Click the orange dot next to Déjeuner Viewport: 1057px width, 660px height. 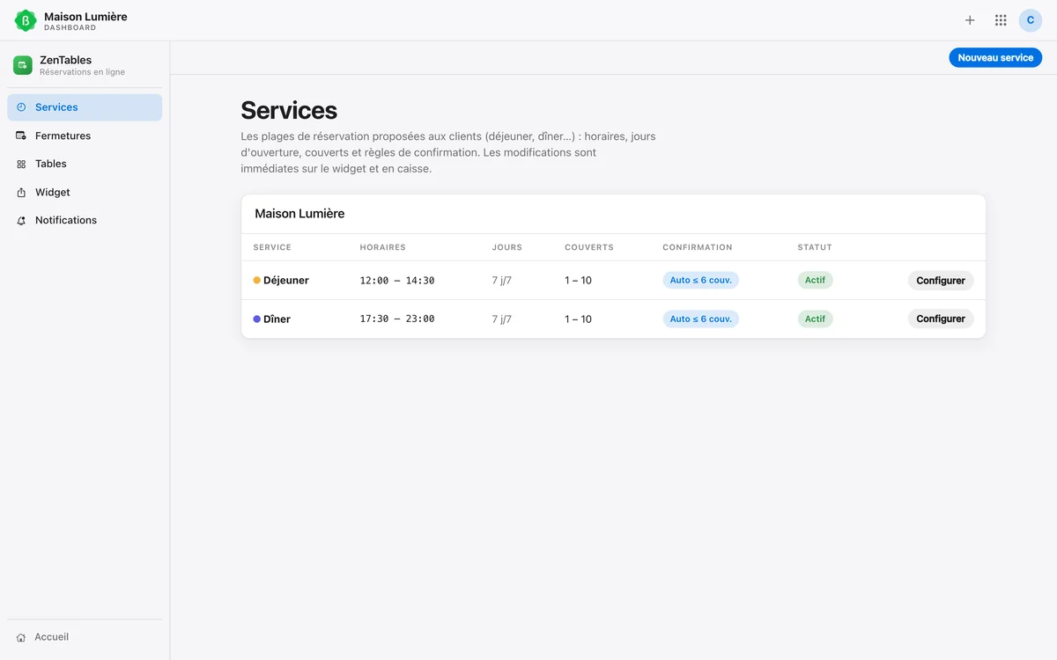257,281
